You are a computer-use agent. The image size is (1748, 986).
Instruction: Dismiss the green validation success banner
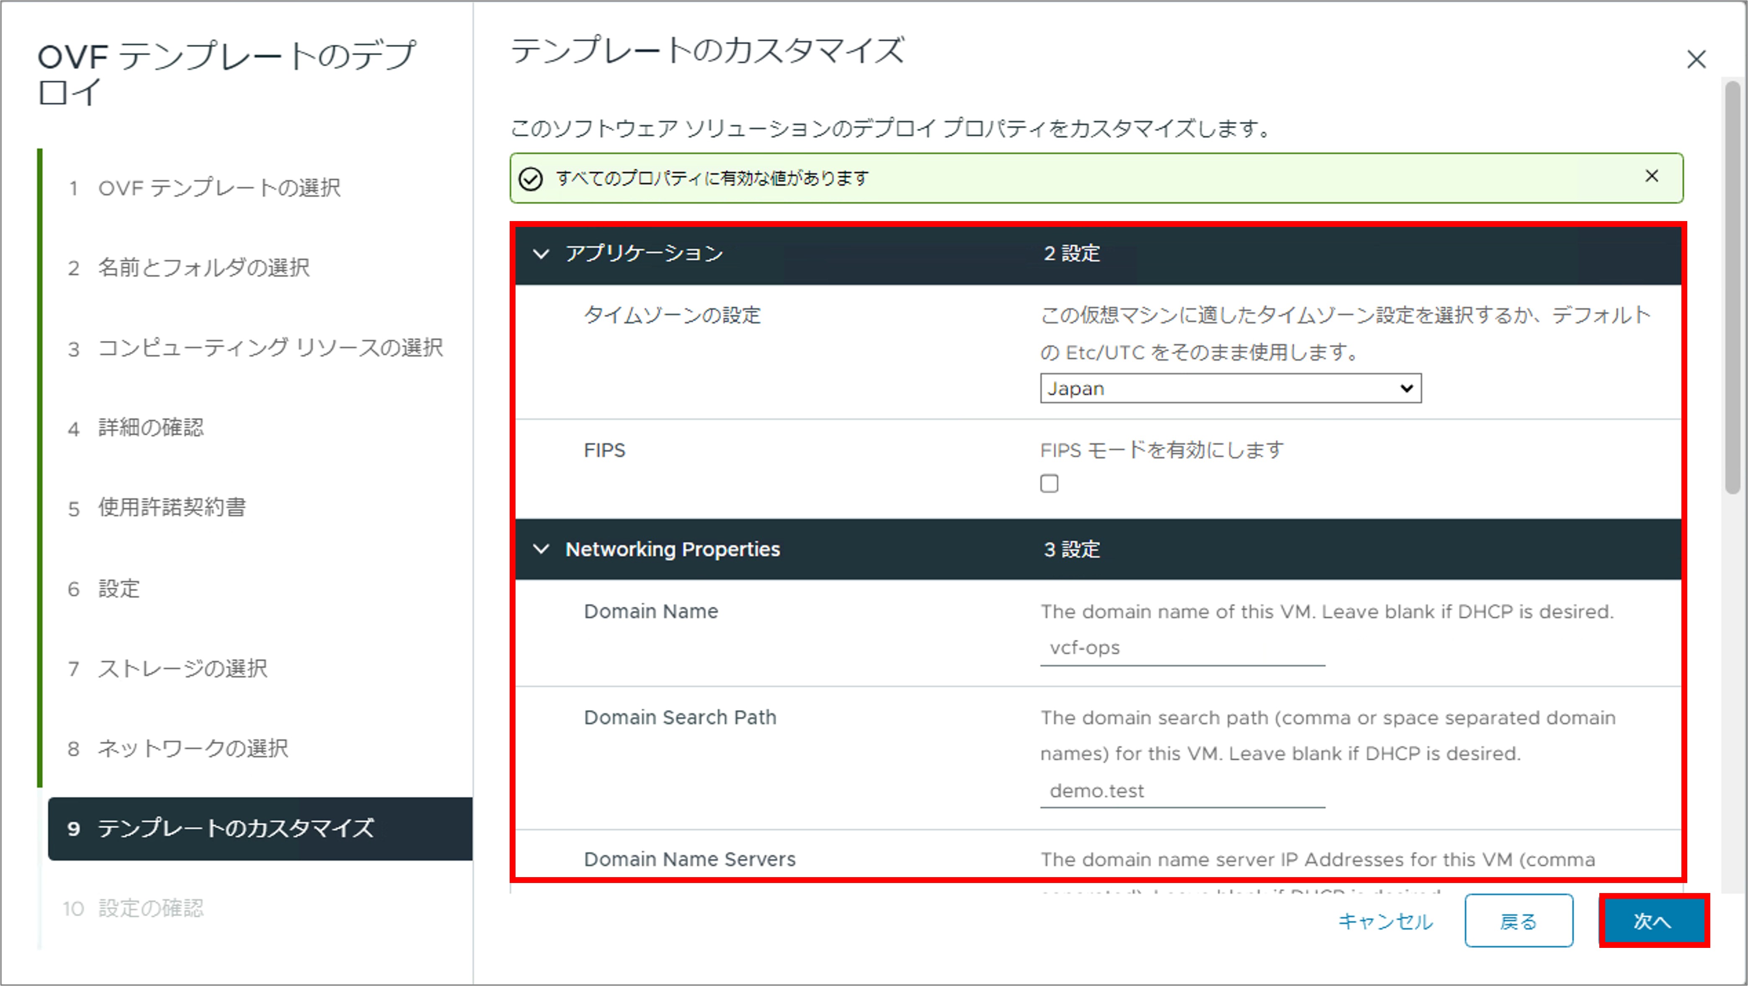[x=1652, y=176]
